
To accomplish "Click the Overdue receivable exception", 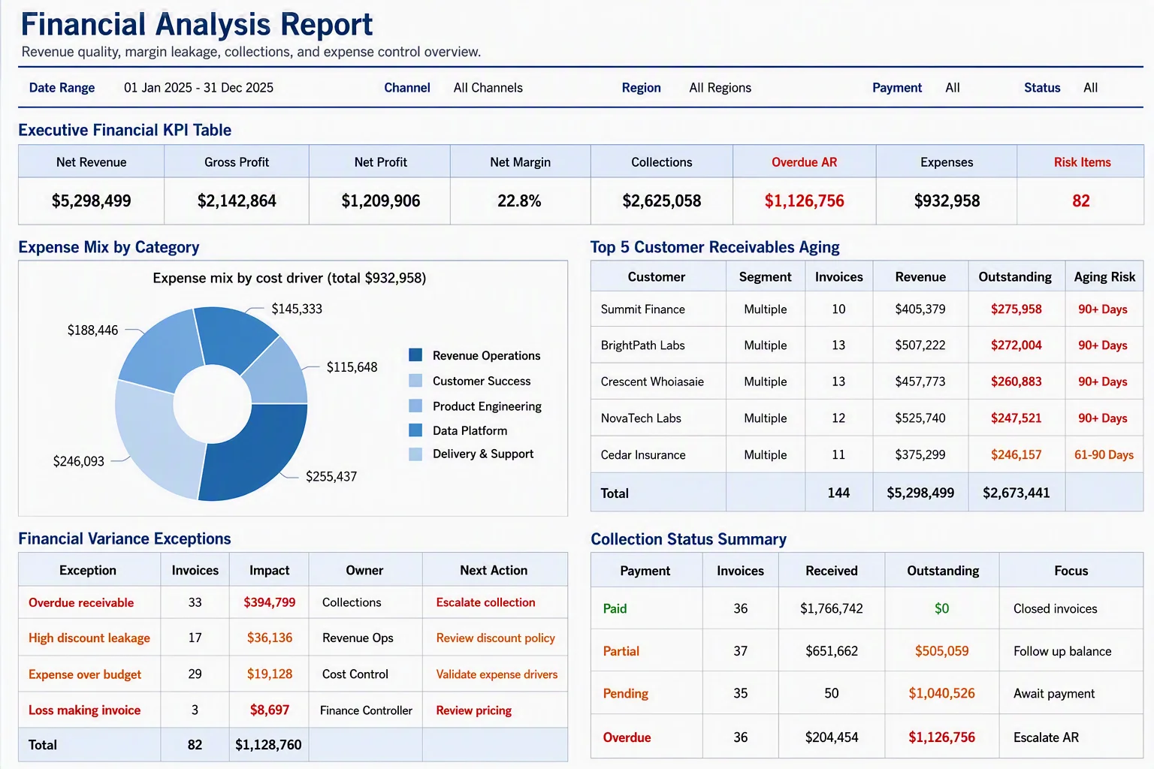I will click(81, 603).
